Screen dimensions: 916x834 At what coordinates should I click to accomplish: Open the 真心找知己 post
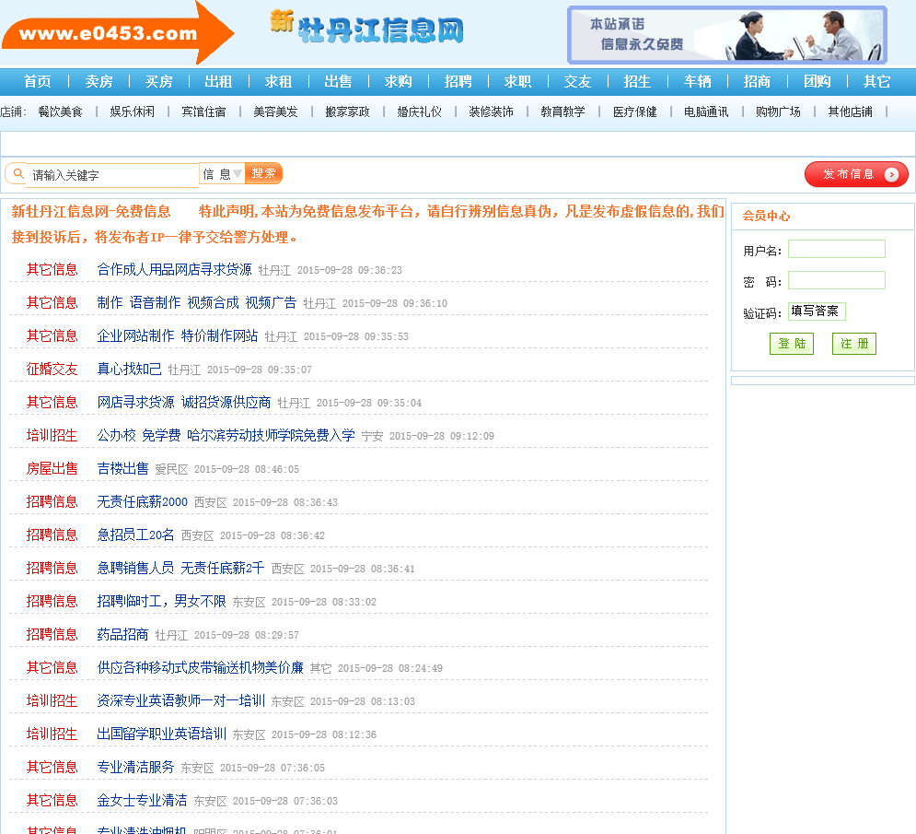(129, 369)
